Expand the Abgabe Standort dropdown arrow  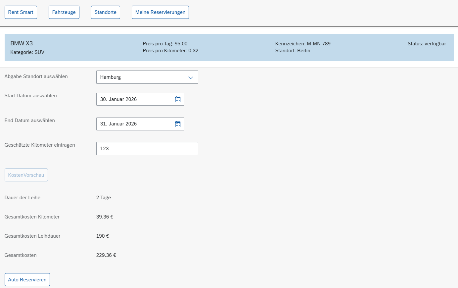click(x=191, y=77)
